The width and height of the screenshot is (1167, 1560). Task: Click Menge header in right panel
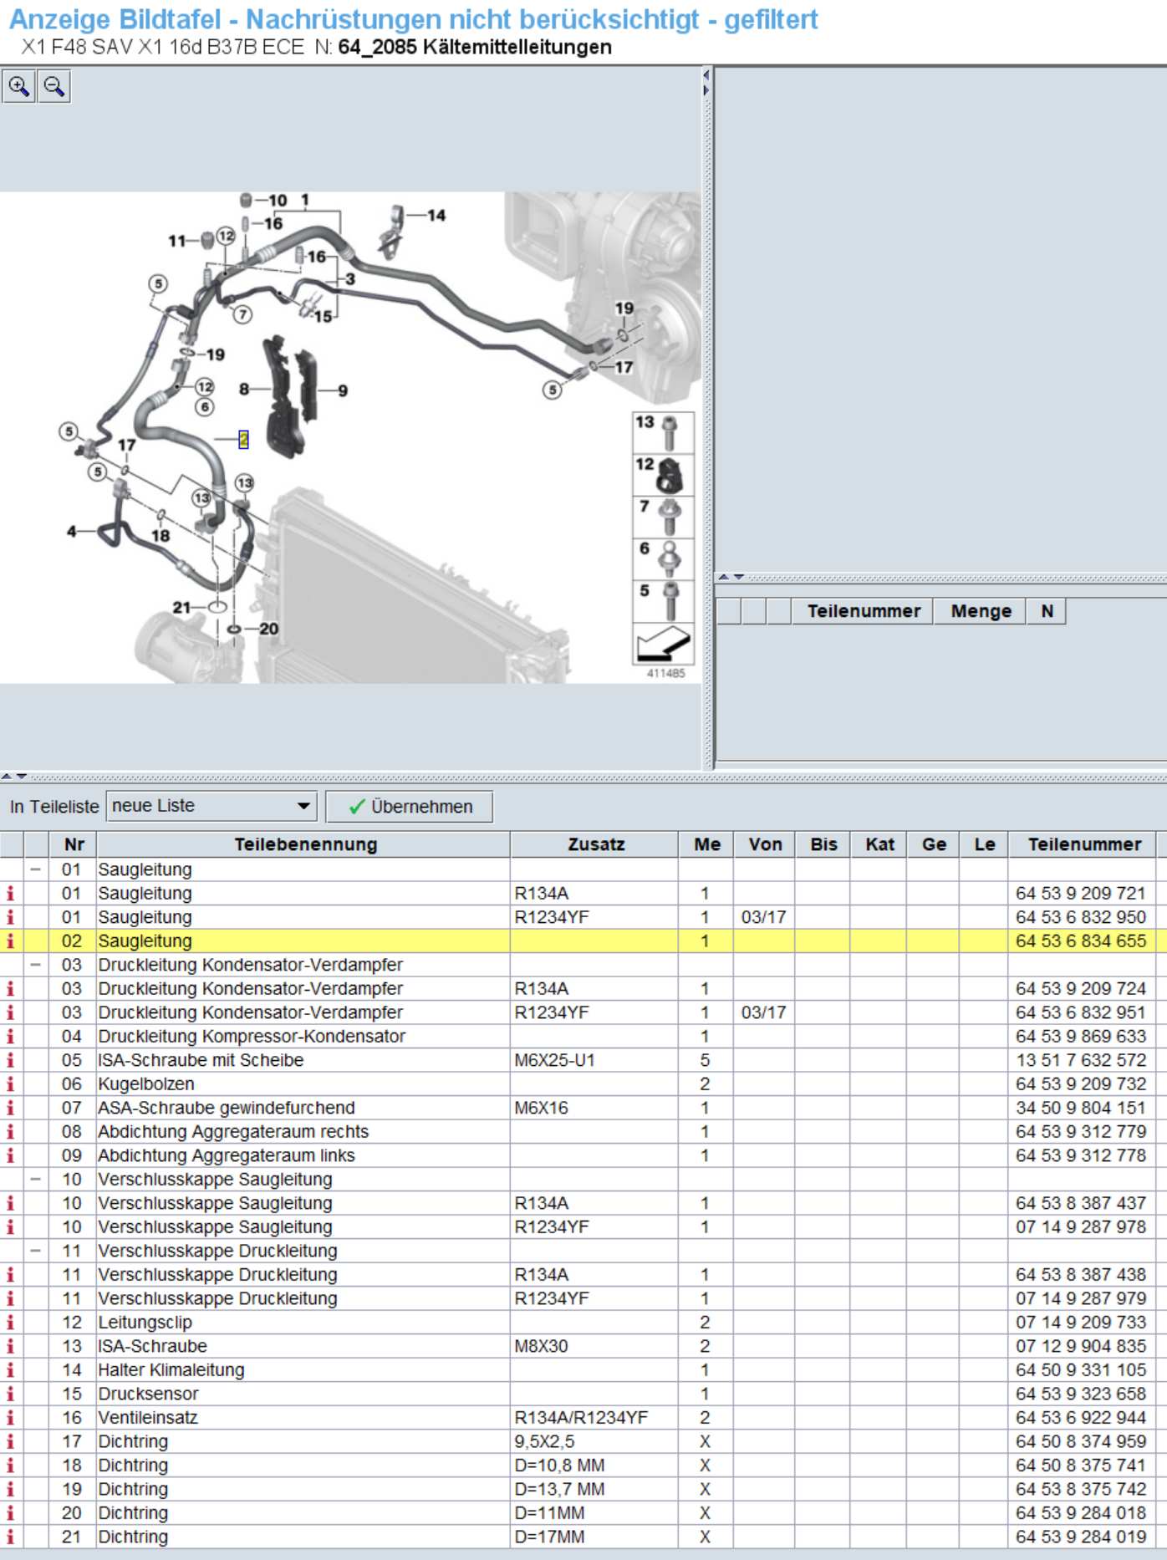coord(981,611)
